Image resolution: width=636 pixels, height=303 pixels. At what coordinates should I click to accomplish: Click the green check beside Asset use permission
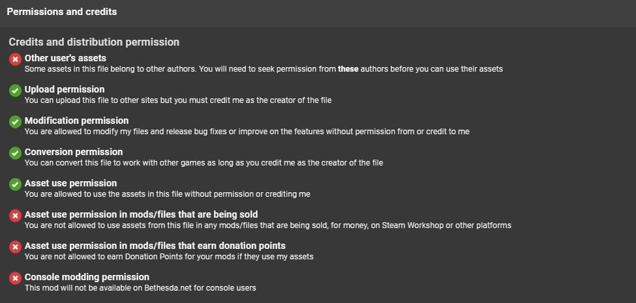(x=15, y=184)
